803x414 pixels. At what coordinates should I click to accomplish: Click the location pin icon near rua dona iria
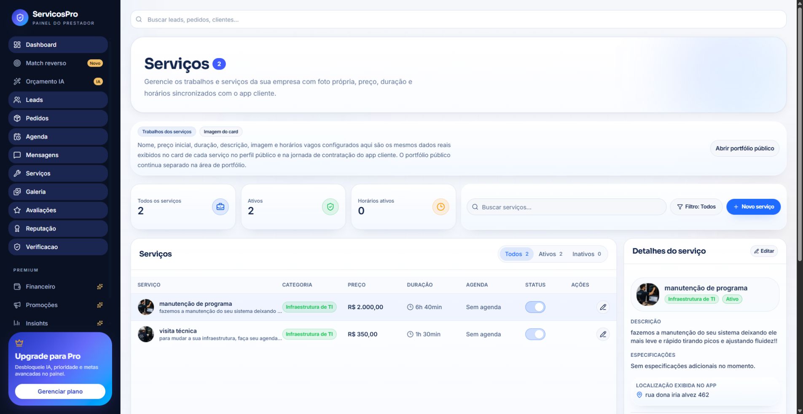point(639,395)
